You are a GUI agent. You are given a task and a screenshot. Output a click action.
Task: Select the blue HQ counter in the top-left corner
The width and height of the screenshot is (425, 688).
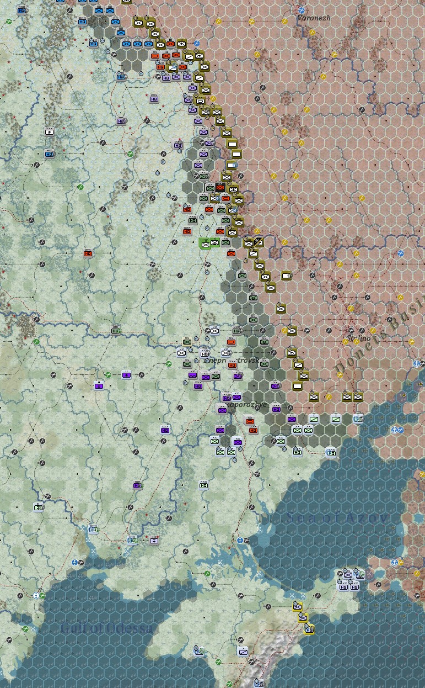point(21,9)
